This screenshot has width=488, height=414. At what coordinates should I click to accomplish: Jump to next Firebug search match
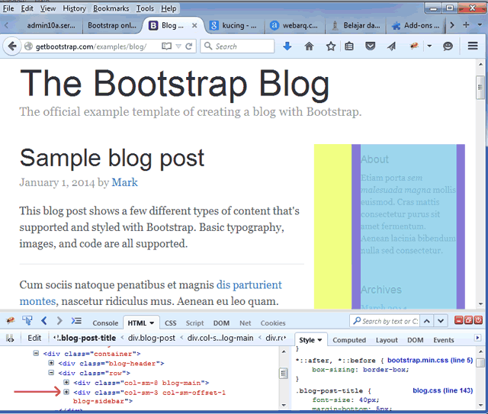click(x=441, y=321)
